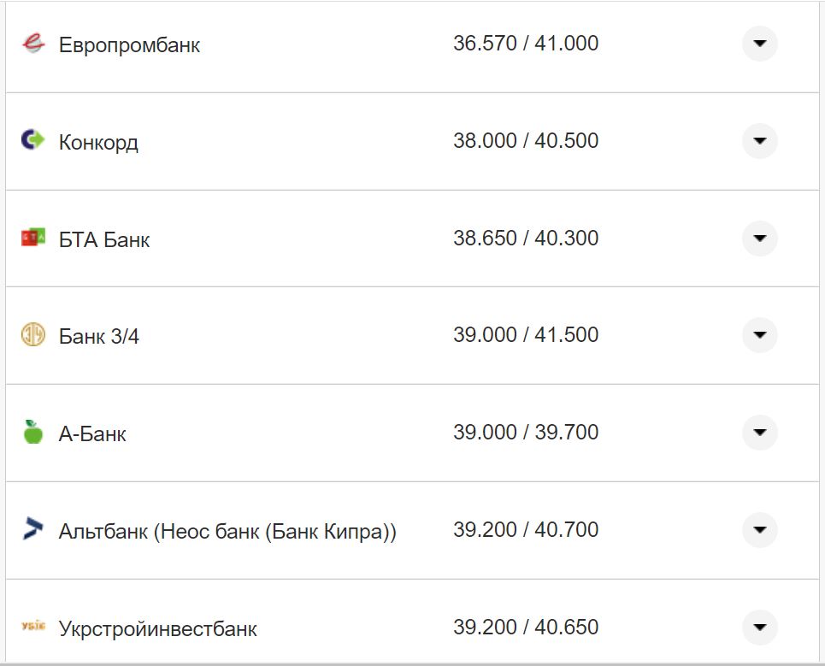Expand the Банк 3/4 rate details
This screenshot has width=825, height=666.
759,335
